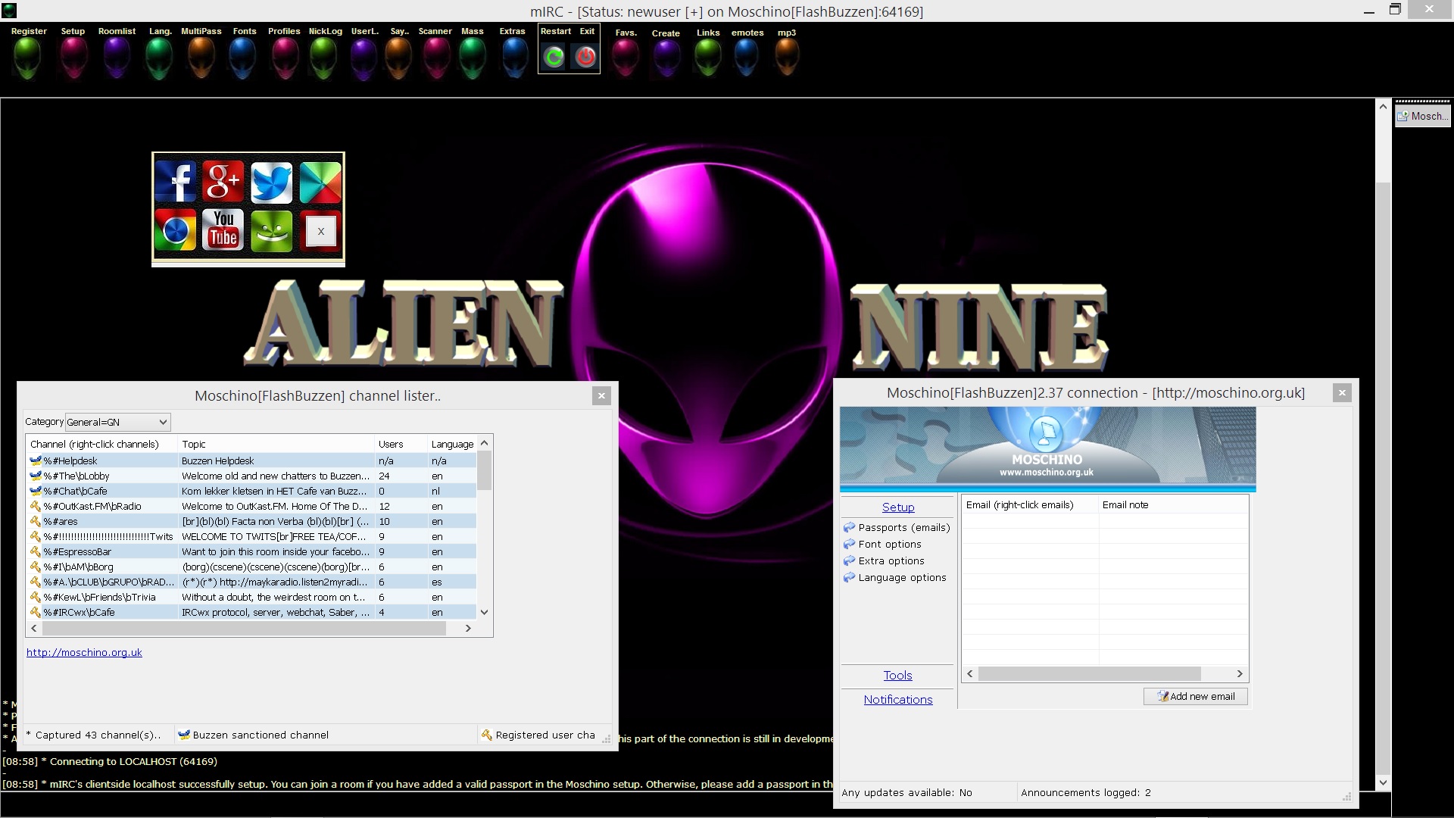Click Email (right-click emails) column header
Screen dimensions: 1454x818
(x=1030, y=505)
